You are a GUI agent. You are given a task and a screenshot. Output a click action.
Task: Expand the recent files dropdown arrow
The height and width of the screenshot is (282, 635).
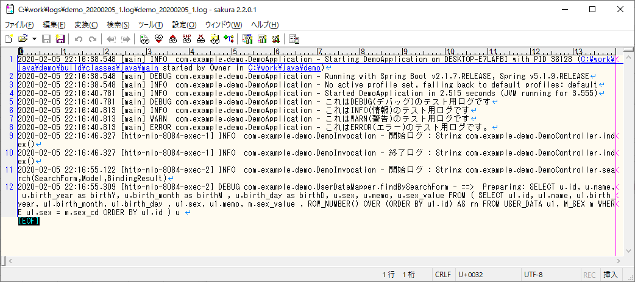click(34, 39)
